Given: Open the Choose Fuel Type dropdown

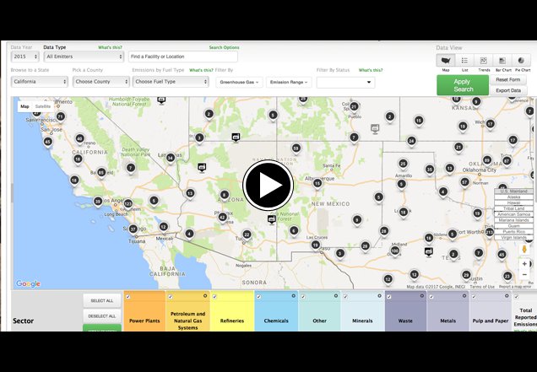Looking at the screenshot, I should 171,82.
